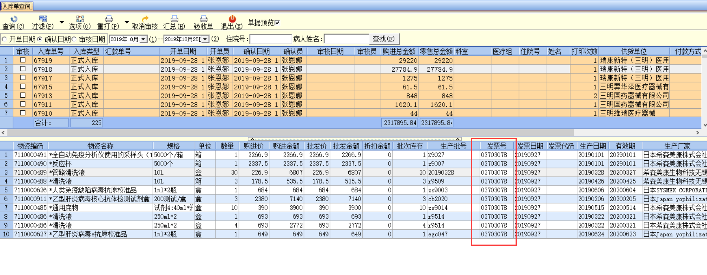Select the 入库单查询 tab
Viewport: 707px width, 275px height.
click(x=17, y=6)
